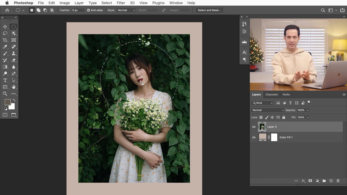
Task: Hide Layer 0 visibility eye
Action: pyautogui.click(x=254, y=127)
